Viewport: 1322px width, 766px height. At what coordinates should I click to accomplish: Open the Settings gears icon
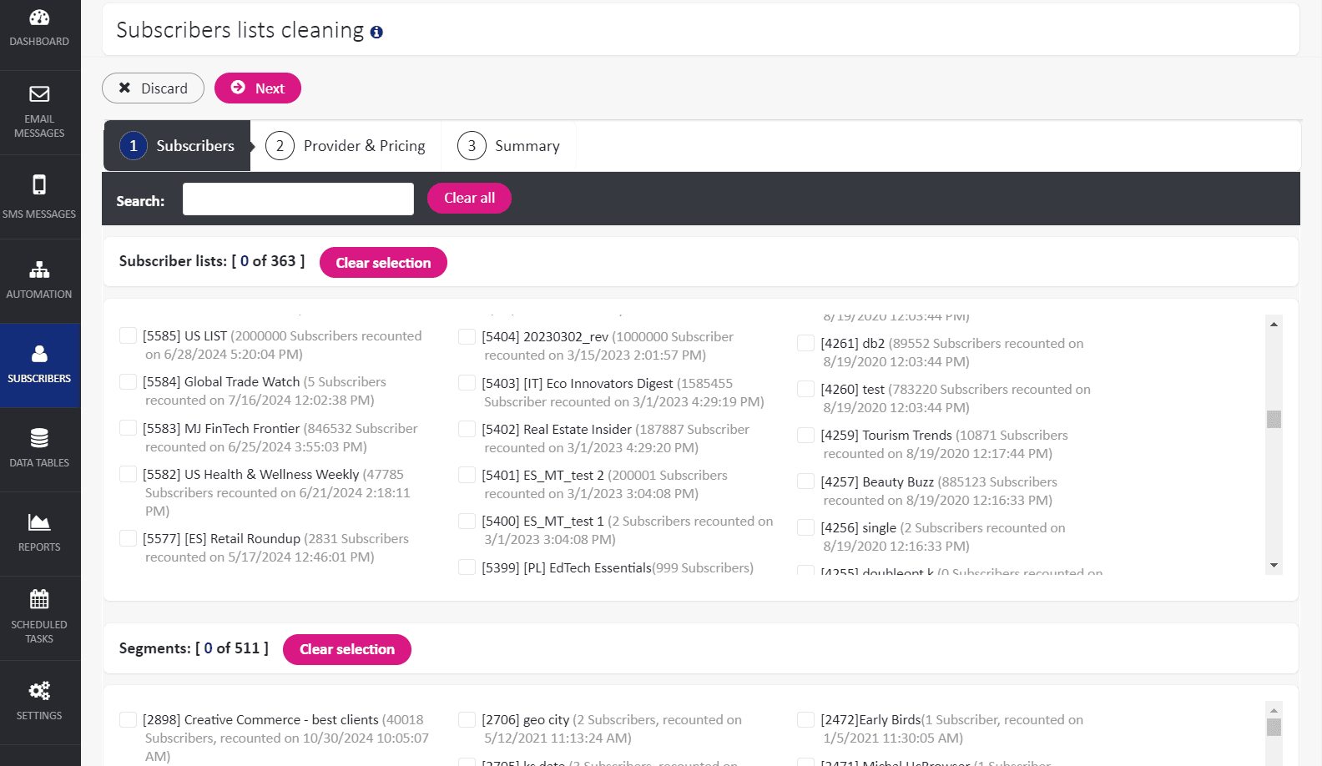click(39, 691)
